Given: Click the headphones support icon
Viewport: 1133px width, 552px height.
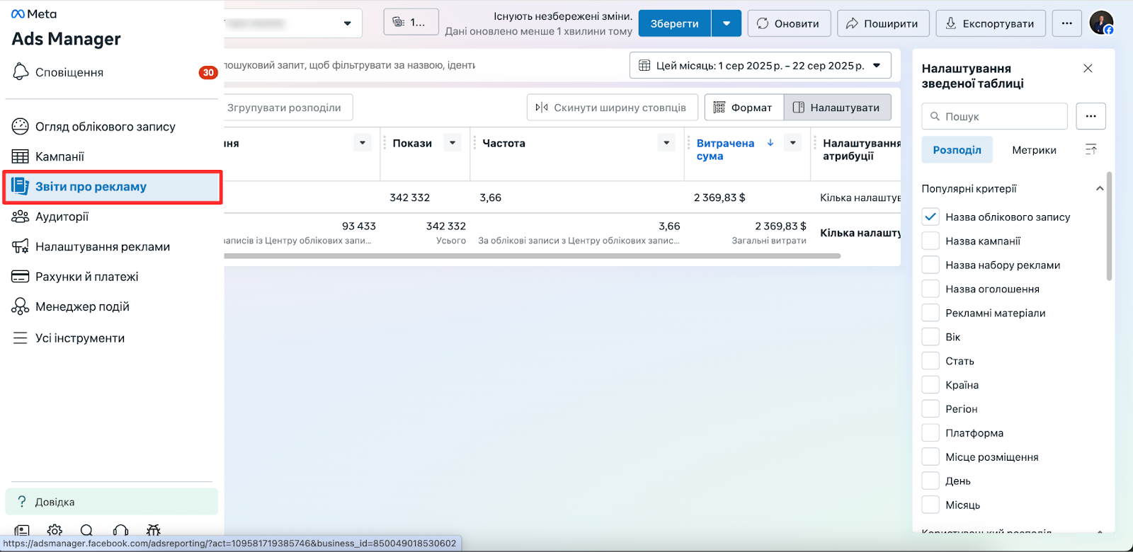Looking at the screenshot, I should coord(120,530).
